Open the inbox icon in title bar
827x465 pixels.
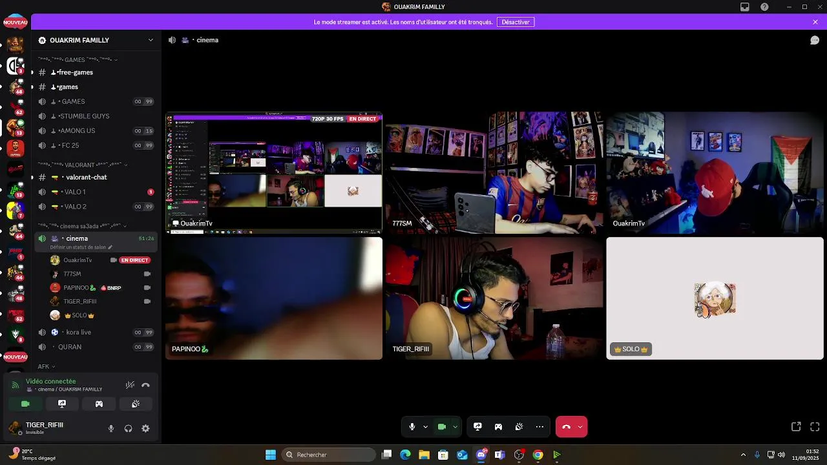click(x=745, y=7)
